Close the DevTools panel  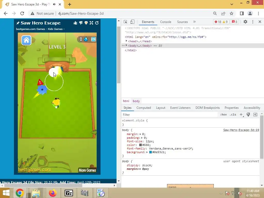tap(260, 22)
